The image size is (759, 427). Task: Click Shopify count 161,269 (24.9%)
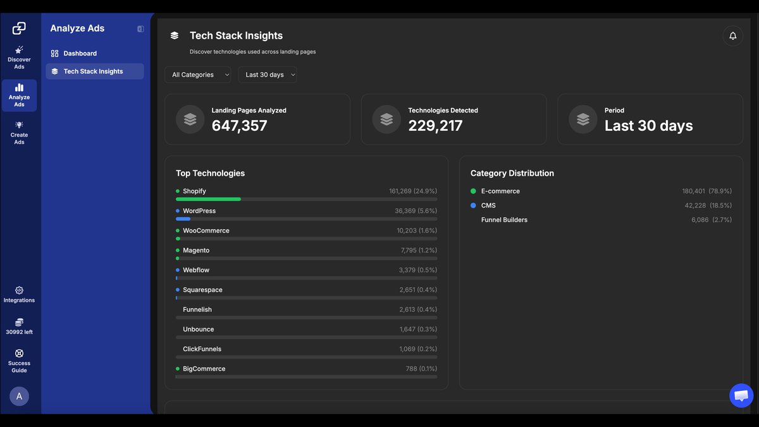pos(413,191)
